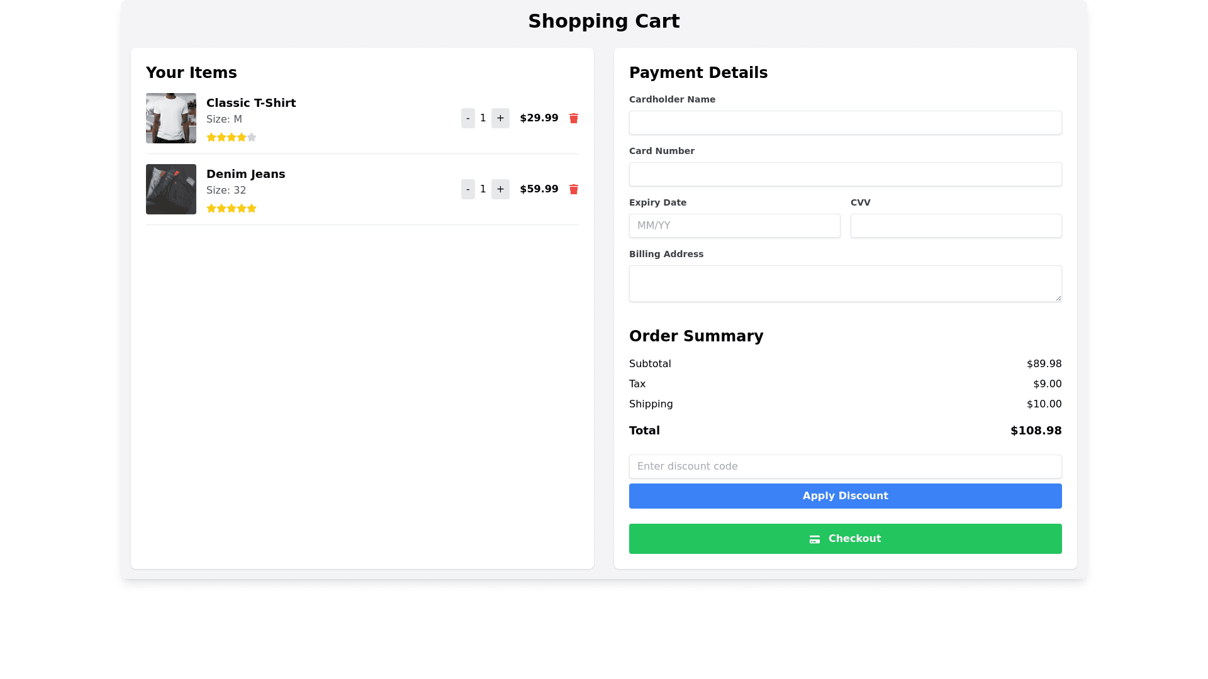Screen dimensions: 1208x679
Task: Click the Classic T-Shirt star rating
Action: coord(231,137)
